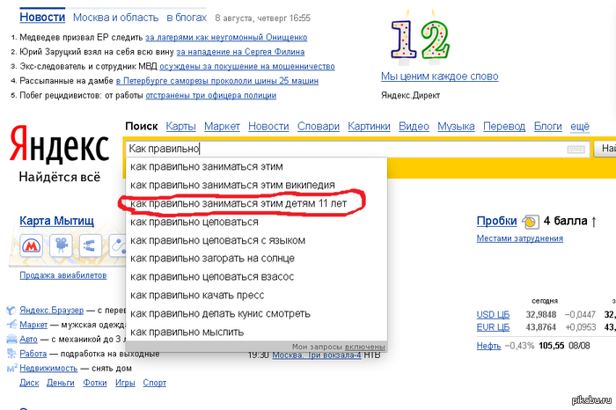Open Маркет in the search services bar
616x410 pixels.
[x=222, y=127]
